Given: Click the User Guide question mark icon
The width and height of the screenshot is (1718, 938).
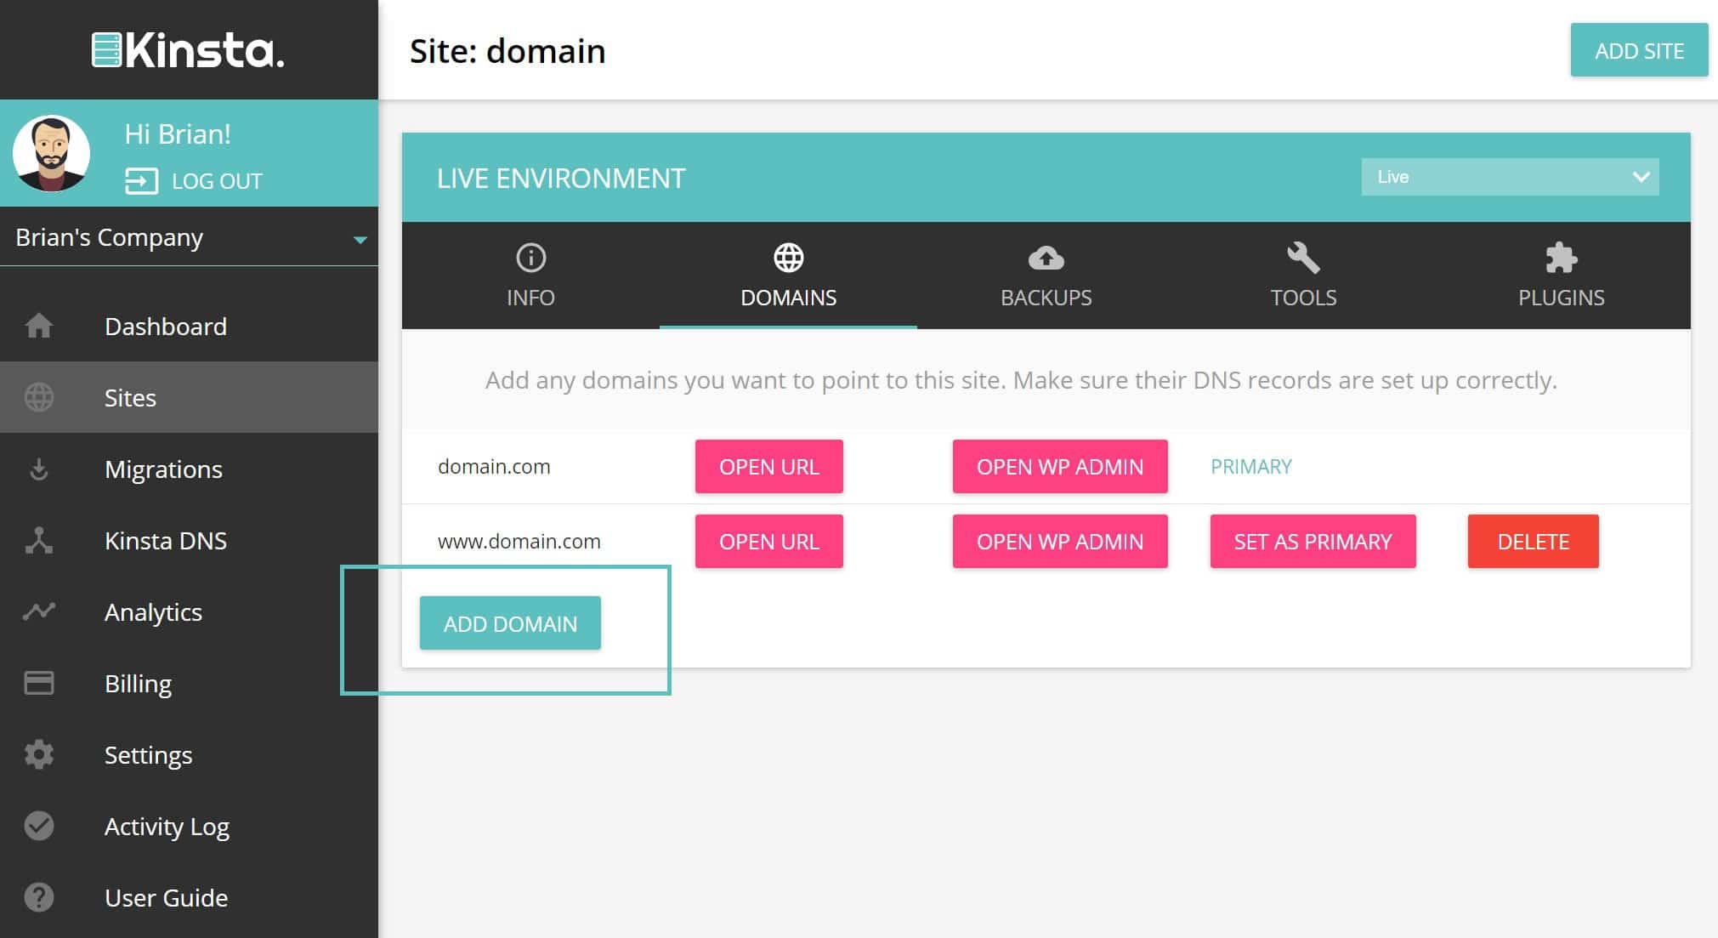Looking at the screenshot, I should (39, 897).
